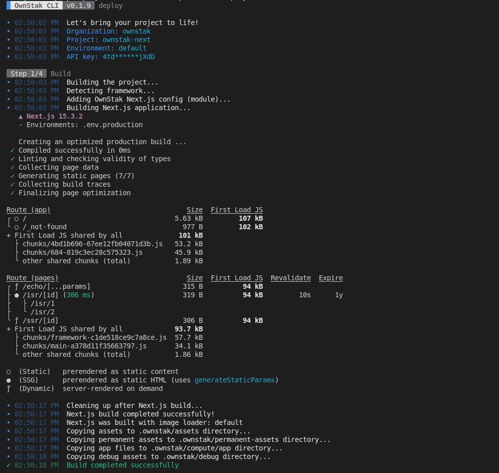The width and height of the screenshot is (499, 473).
Task: Click the Route (app) table header
Action: coord(29,210)
